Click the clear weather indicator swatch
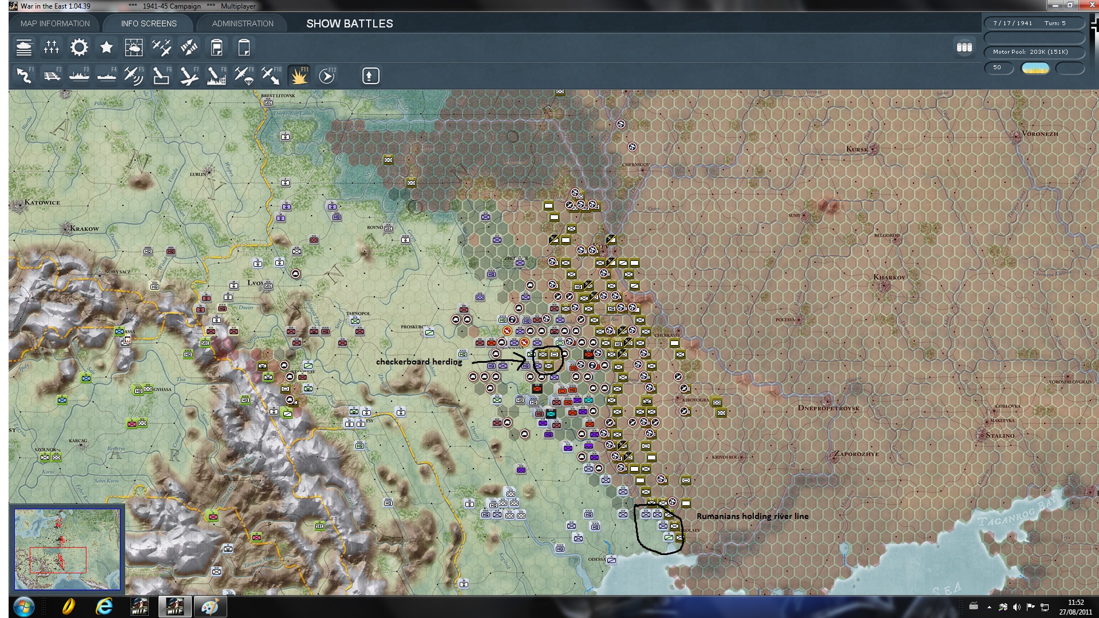 coord(1035,69)
